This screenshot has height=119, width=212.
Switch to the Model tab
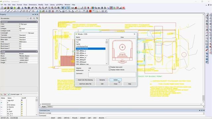click(43, 106)
